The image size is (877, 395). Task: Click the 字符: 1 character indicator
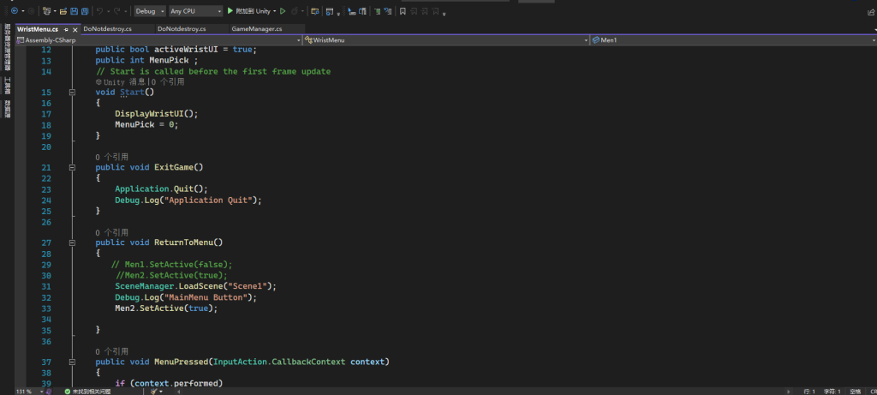831,392
